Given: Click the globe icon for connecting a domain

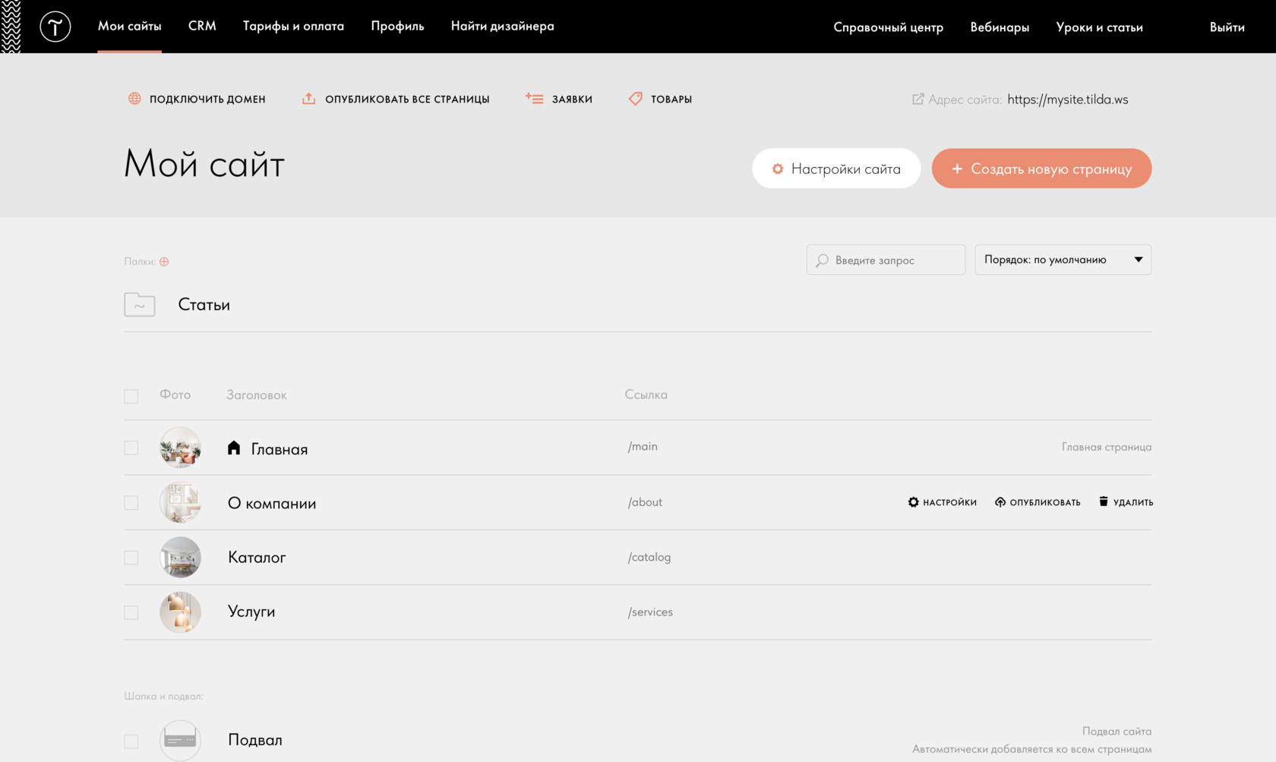Looking at the screenshot, I should point(134,99).
